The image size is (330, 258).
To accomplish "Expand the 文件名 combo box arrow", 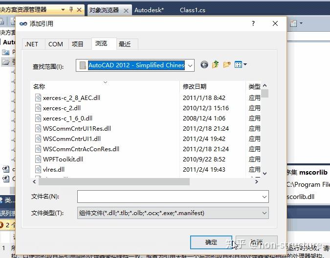I will [x=264, y=197].
